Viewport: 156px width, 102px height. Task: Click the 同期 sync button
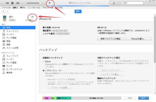pyautogui.click(x=130, y=98)
